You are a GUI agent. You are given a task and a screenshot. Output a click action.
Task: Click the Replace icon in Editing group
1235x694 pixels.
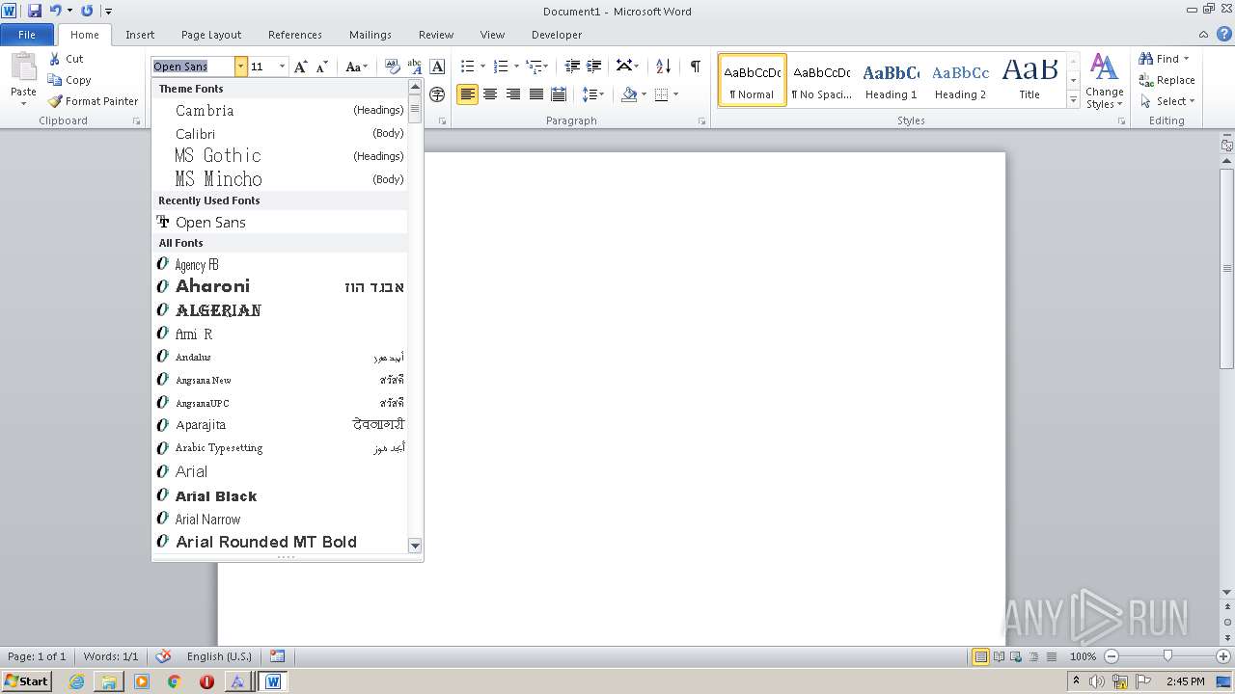click(x=1167, y=80)
